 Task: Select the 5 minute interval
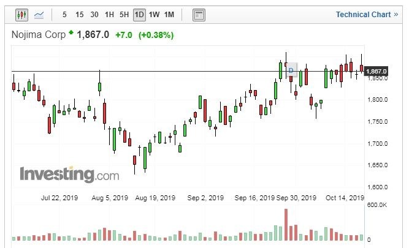tap(64, 15)
